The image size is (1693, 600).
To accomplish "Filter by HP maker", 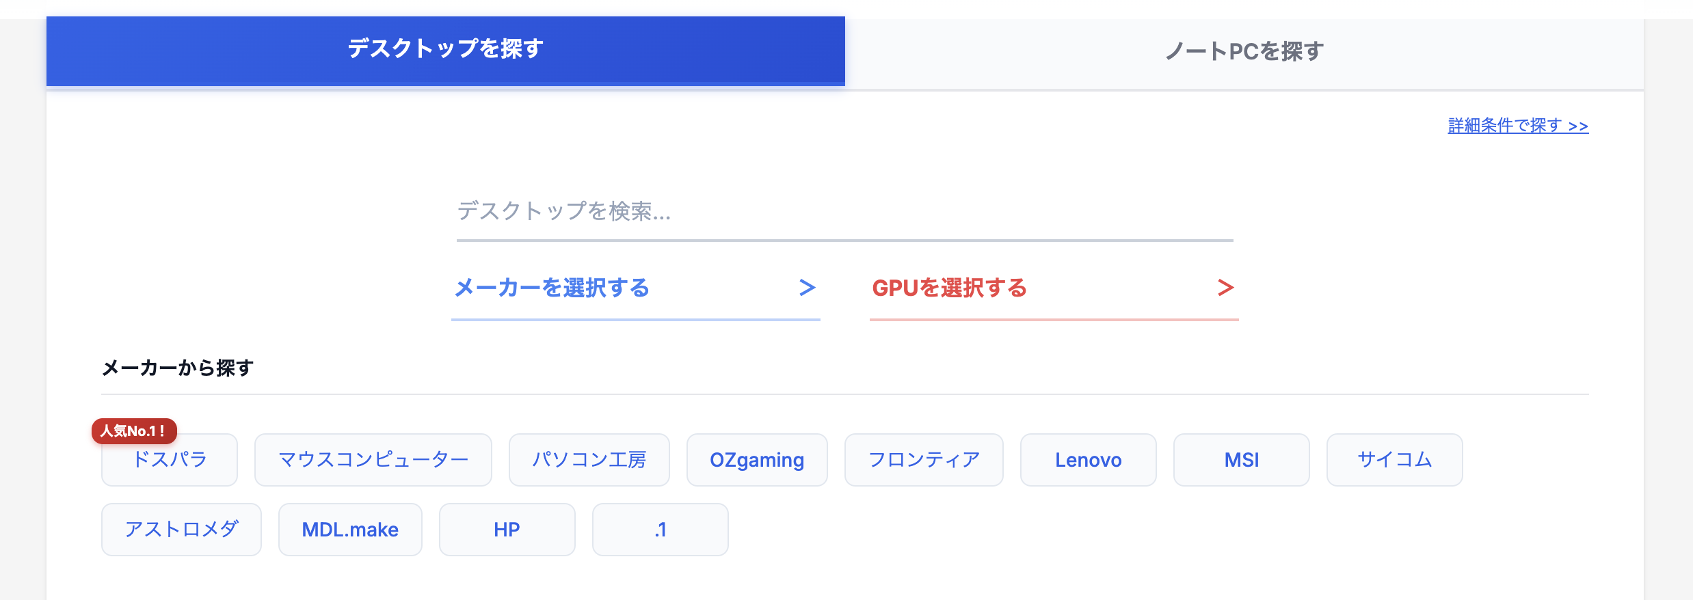I will tap(507, 530).
